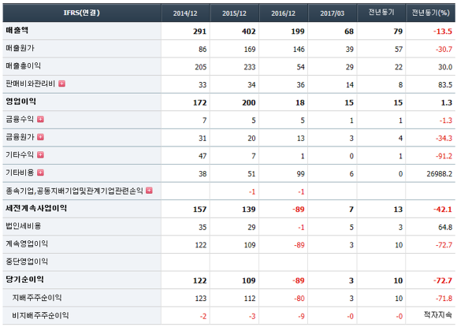457x327 pixels.
Task: Select the 당기순이익 row label
Action: point(24,279)
